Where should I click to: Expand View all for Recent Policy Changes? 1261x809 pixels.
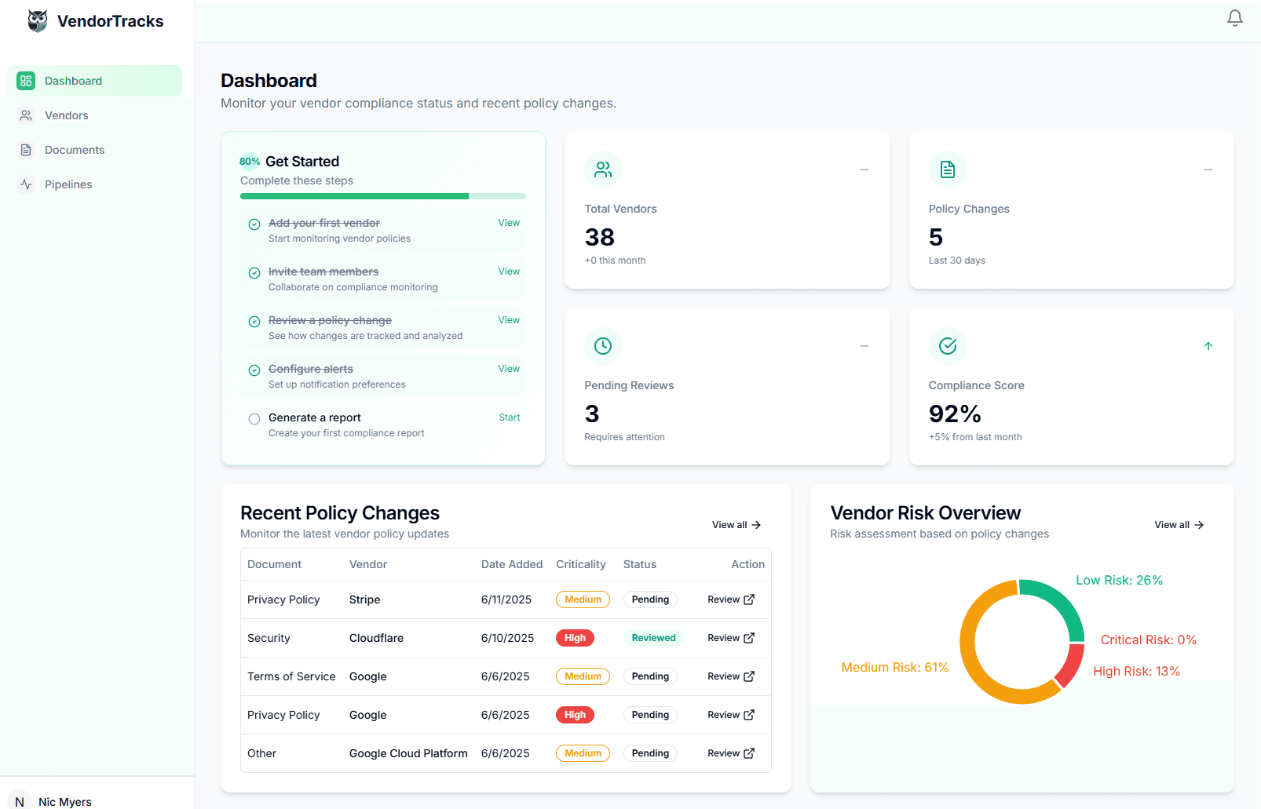(736, 525)
